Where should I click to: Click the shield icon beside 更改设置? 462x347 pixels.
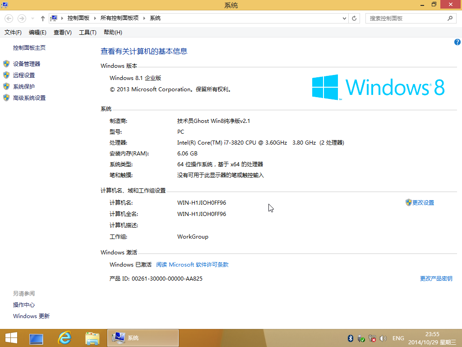coord(408,202)
